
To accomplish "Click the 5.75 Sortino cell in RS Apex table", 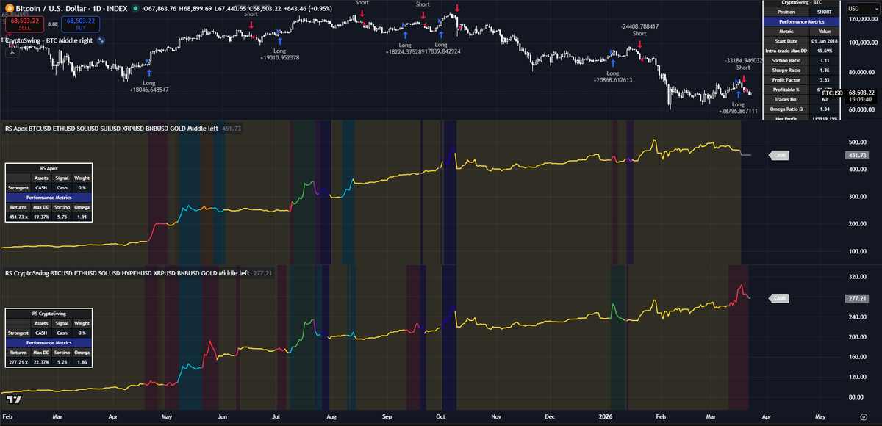I will [x=62, y=217].
